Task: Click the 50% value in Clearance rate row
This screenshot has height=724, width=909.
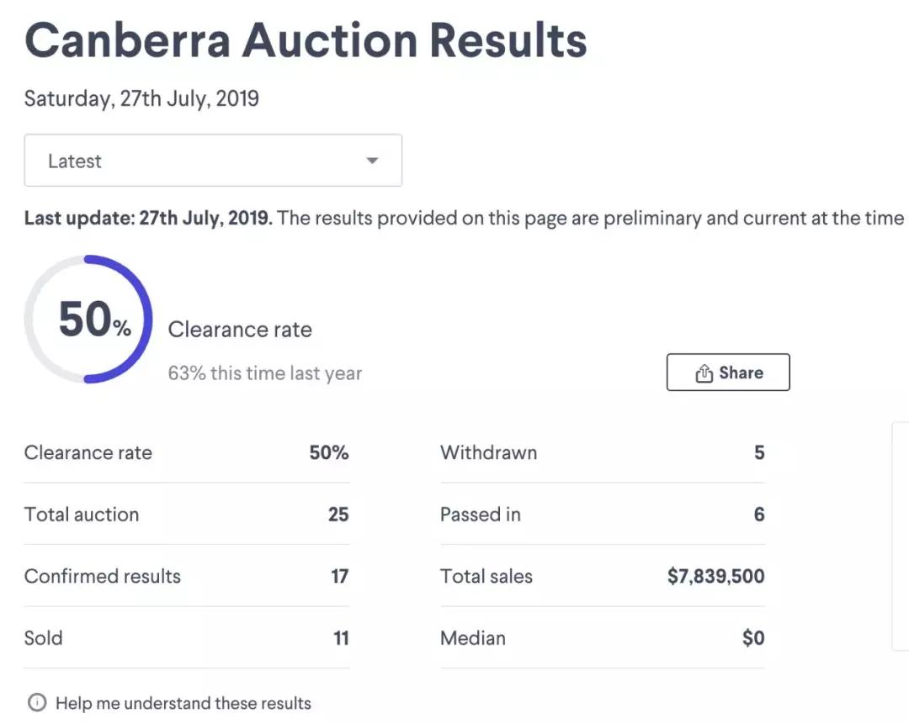Action: (x=329, y=452)
